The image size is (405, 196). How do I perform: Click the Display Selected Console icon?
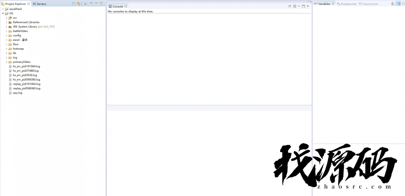tap(295, 6)
